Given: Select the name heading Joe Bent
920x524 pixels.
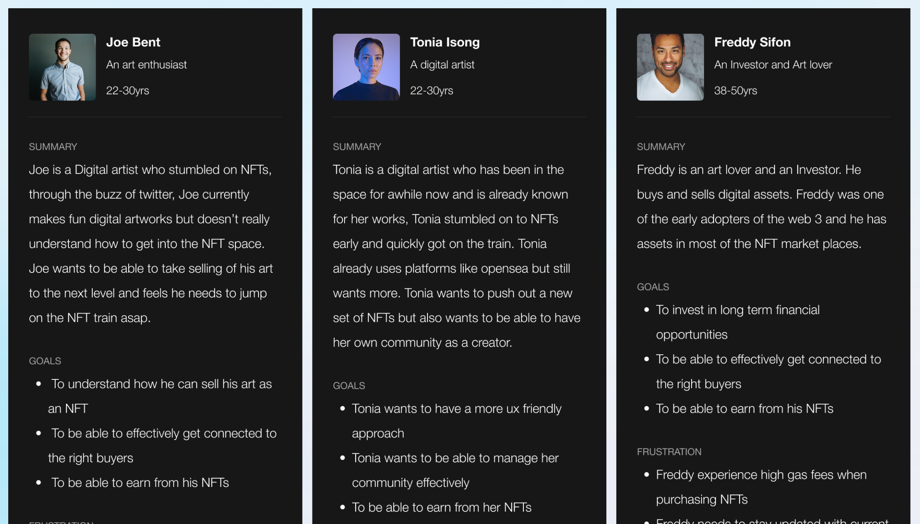Looking at the screenshot, I should tap(134, 42).
